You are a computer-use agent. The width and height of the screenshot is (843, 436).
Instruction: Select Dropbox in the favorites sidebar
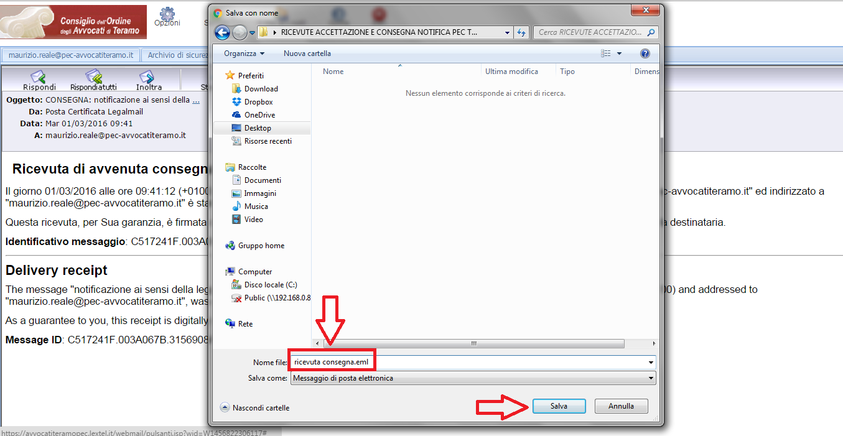pos(258,102)
